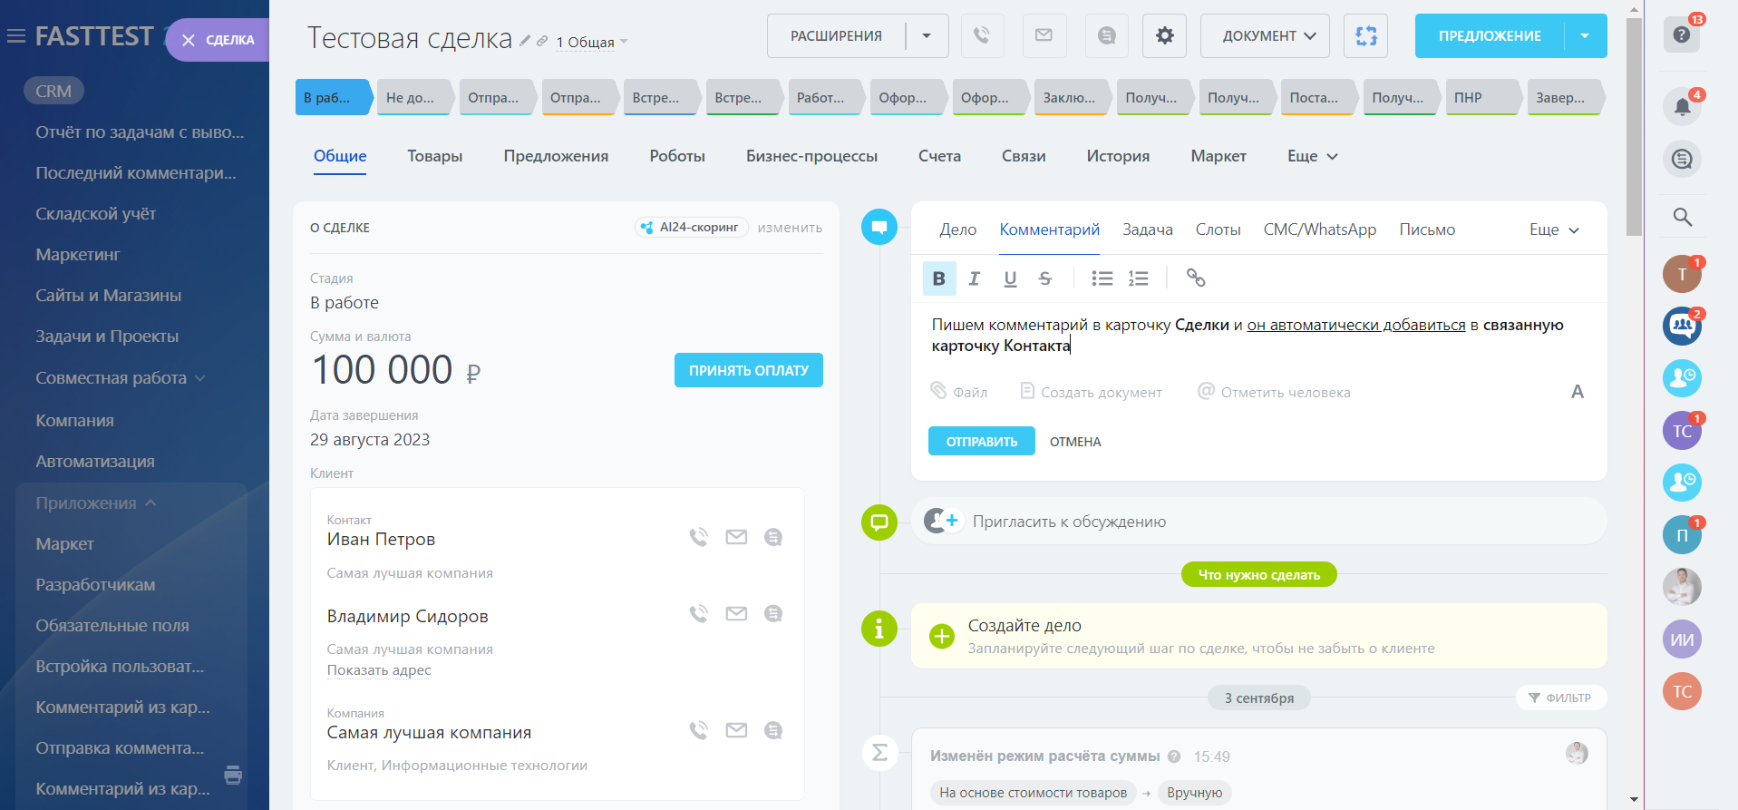Image resolution: width=1738 pixels, height=810 pixels.
Task: Open notifications bell in right sidebar
Action: tap(1682, 107)
